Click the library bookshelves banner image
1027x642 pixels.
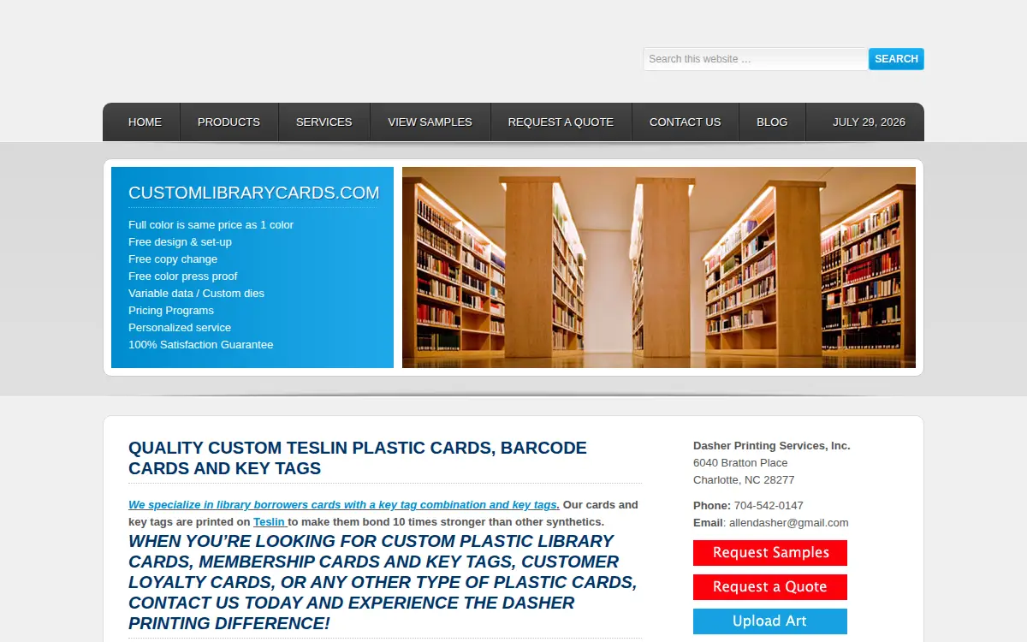pyautogui.click(x=659, y=267)
